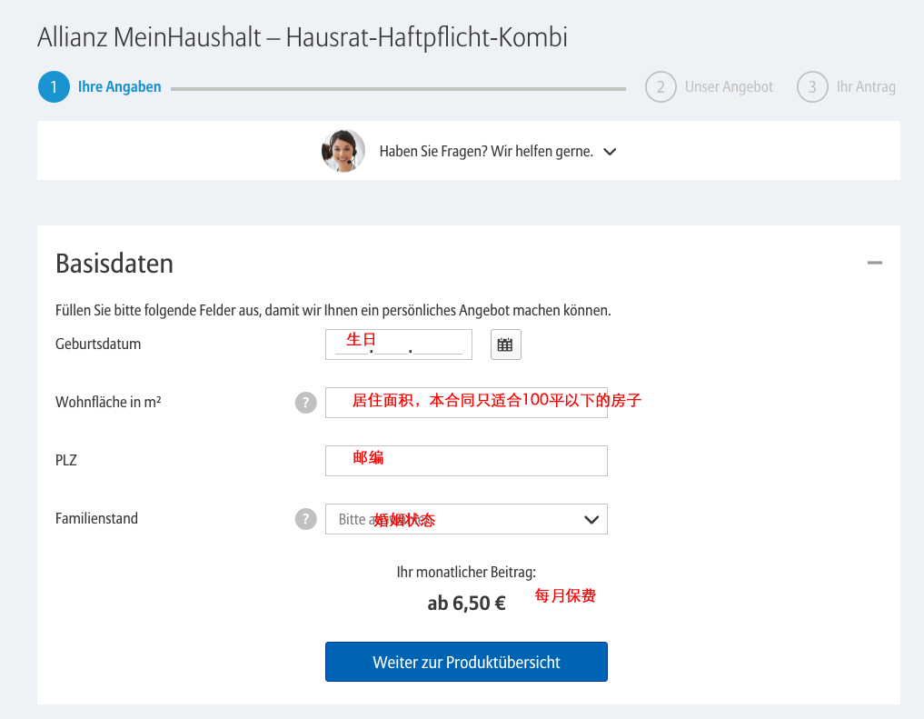Click the help icon next to Wohnfläche
The width and height of the screenshot is (924, 719).
[x=306, y=403]
